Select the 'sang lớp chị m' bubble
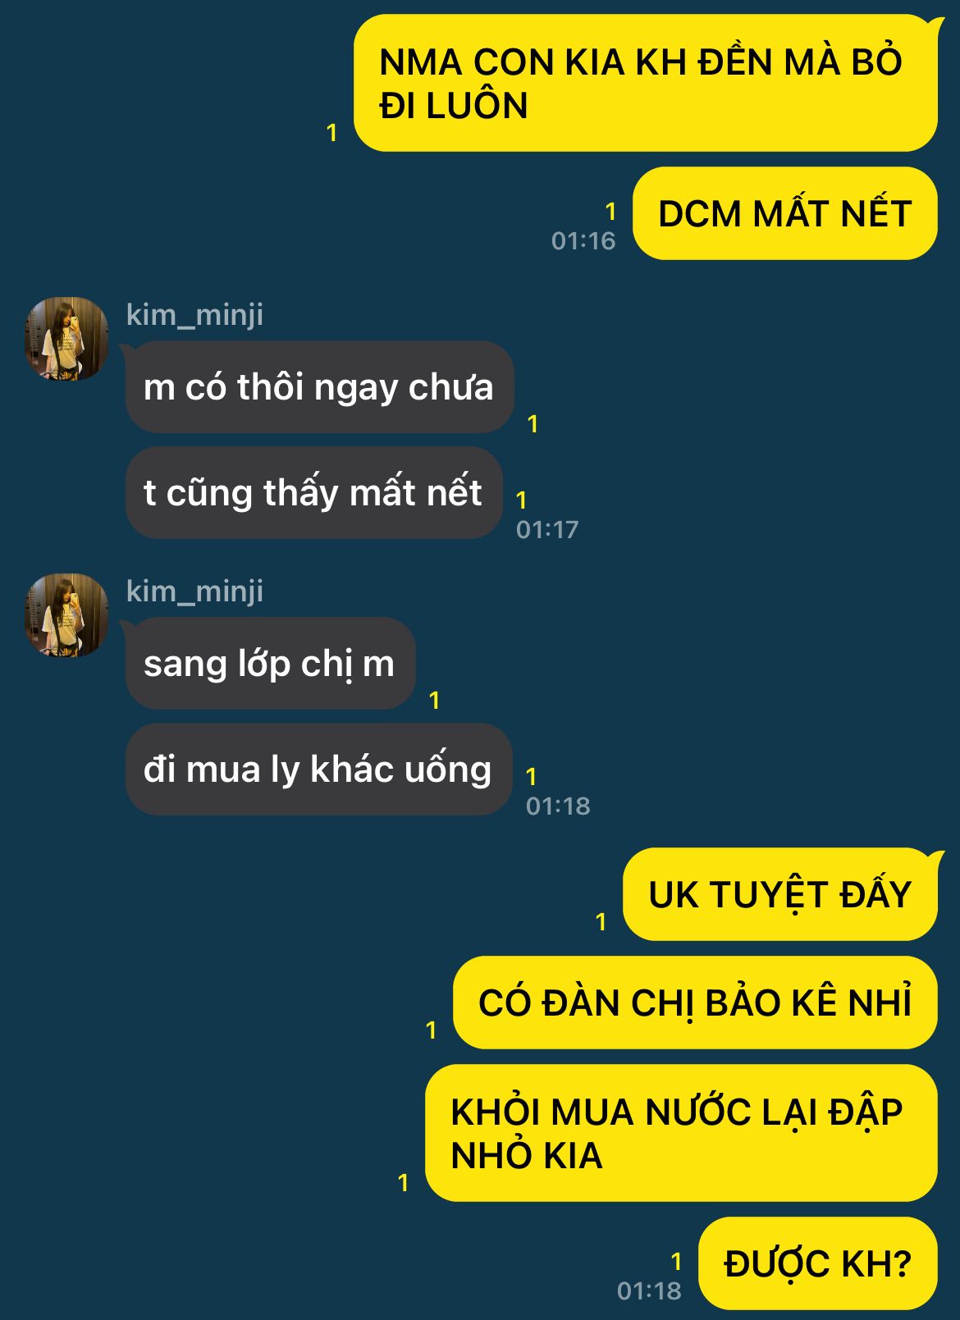This screenshot has width=960, height=1320. click(x=270, y=663)
